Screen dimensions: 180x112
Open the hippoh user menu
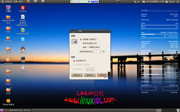tap(170, 2)
